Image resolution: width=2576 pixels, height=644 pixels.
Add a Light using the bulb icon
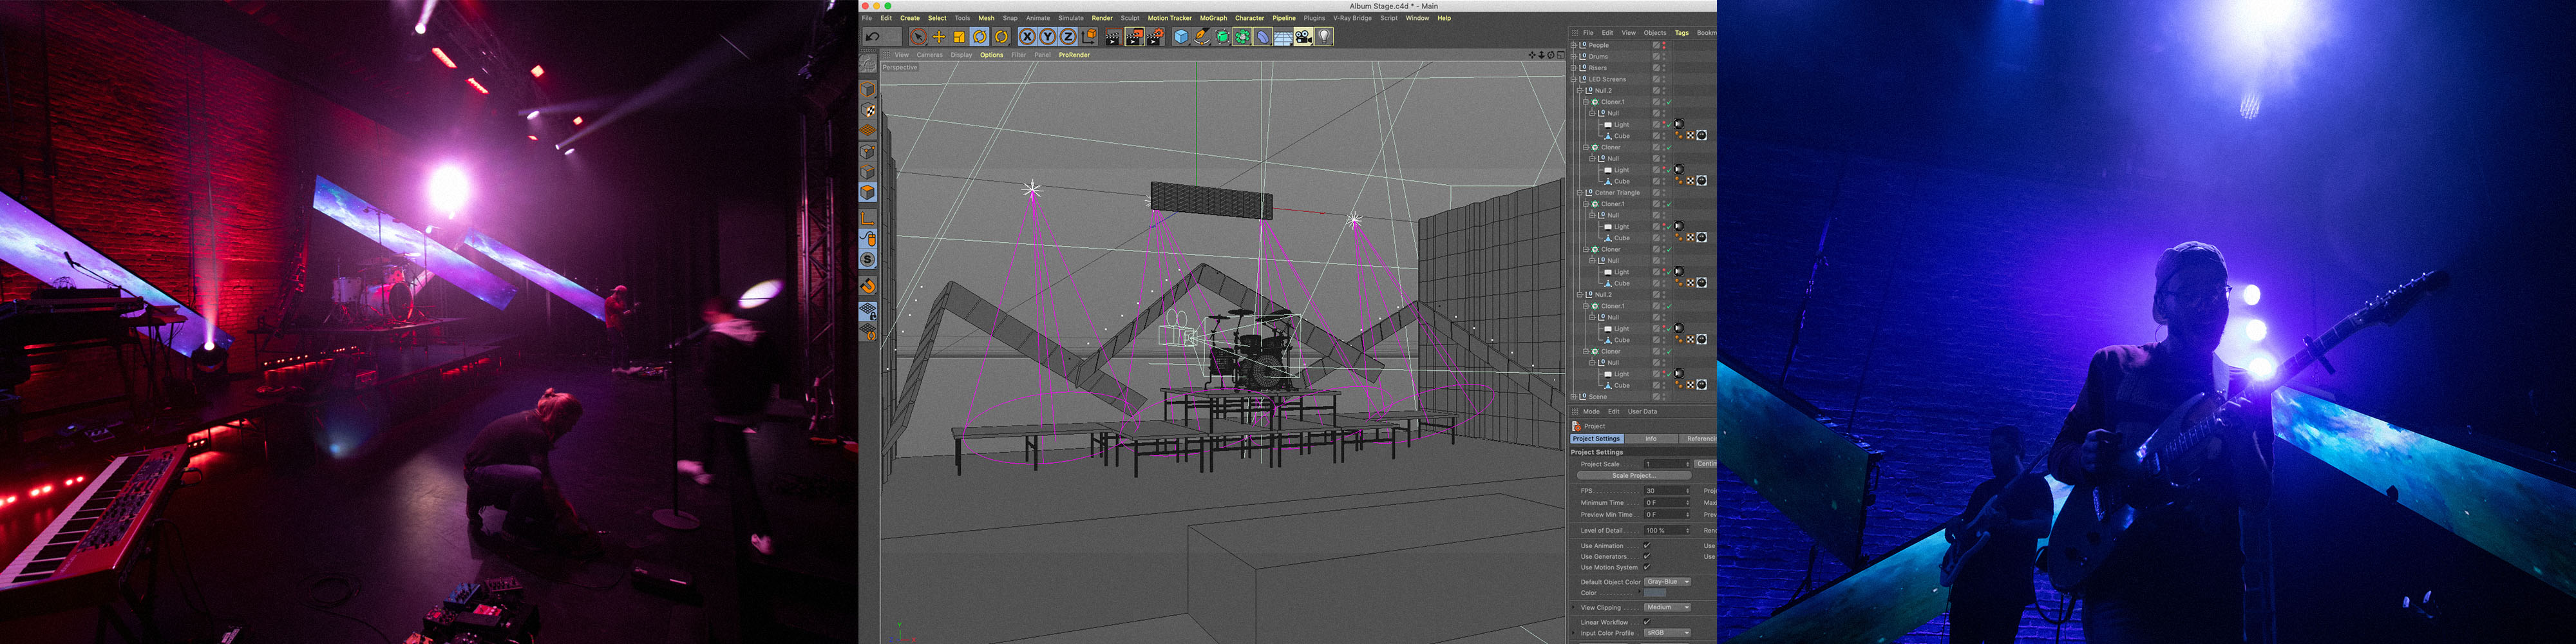1324,37
